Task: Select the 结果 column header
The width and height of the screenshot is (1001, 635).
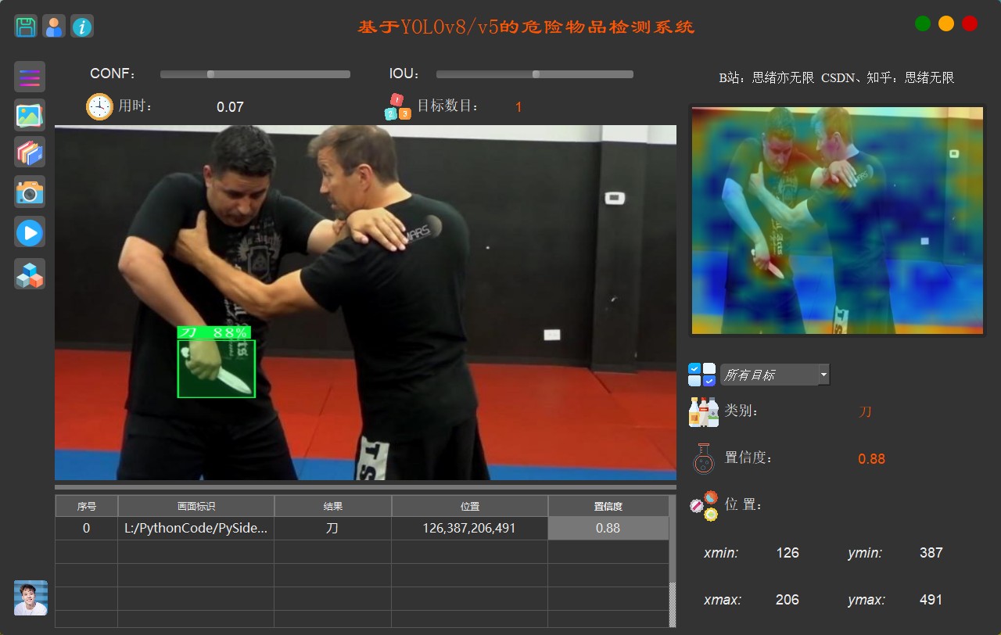Action: click(x=332, y=506)
